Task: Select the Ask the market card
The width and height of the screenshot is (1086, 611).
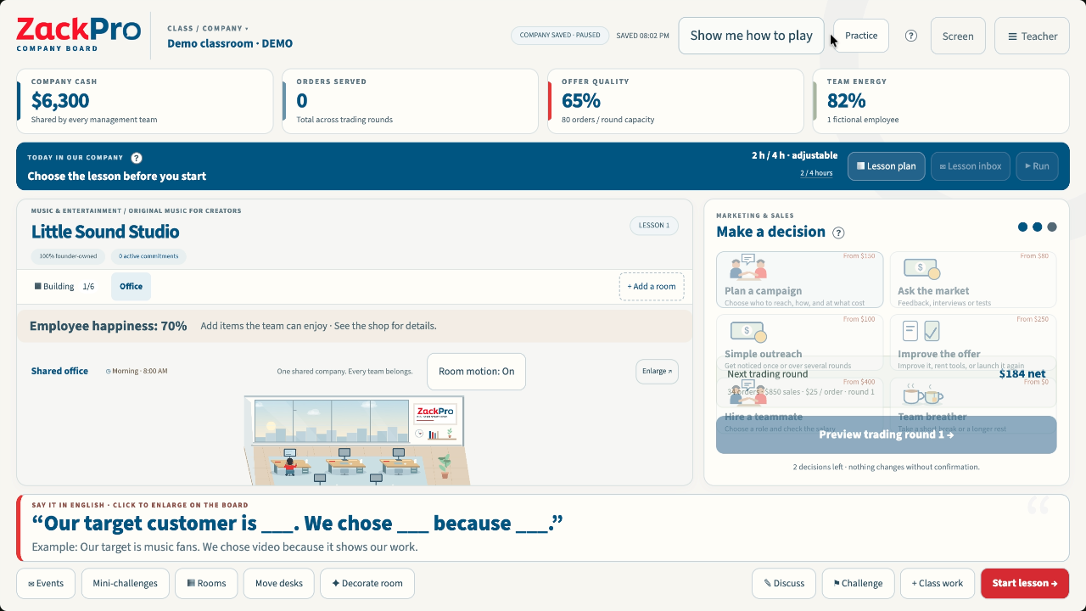Action: tap(972, 280)
